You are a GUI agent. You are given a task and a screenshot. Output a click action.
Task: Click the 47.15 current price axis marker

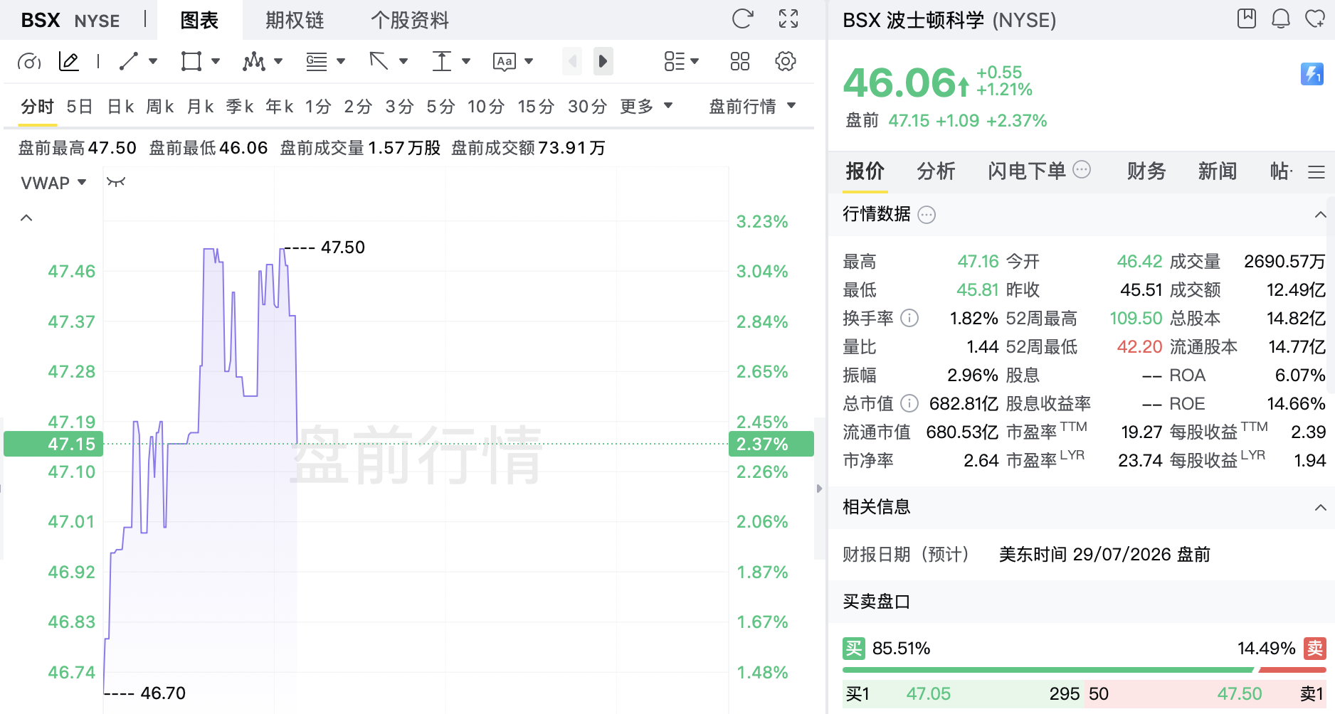[53, 444]
